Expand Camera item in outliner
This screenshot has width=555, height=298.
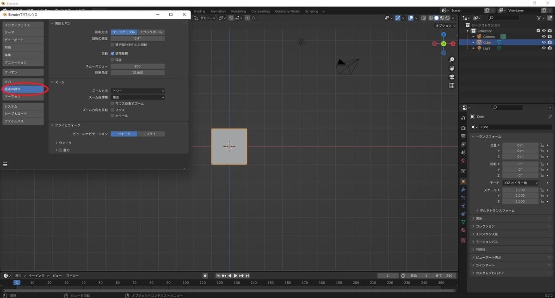[473, 37]
